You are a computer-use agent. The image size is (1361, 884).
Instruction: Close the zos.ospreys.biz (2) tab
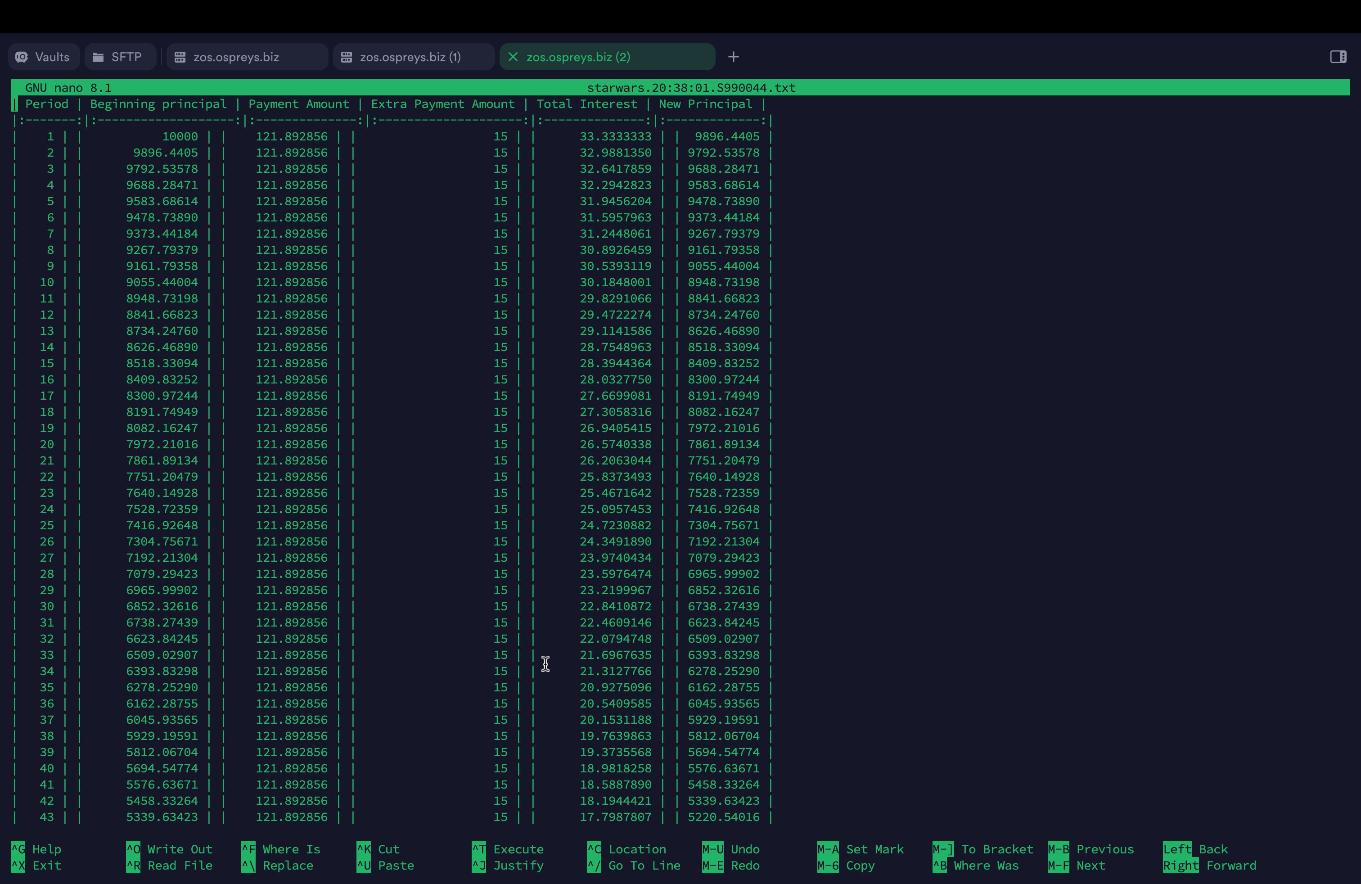point(513,57)
